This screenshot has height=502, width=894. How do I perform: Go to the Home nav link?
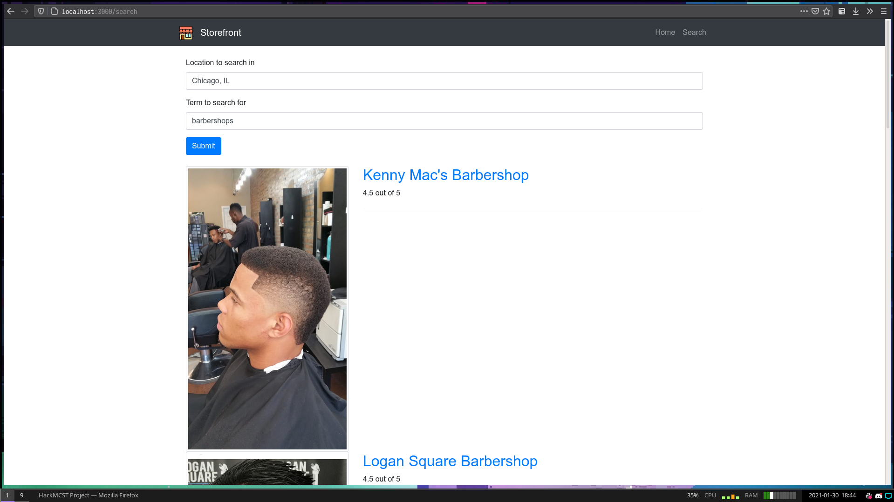pos(665,32)
